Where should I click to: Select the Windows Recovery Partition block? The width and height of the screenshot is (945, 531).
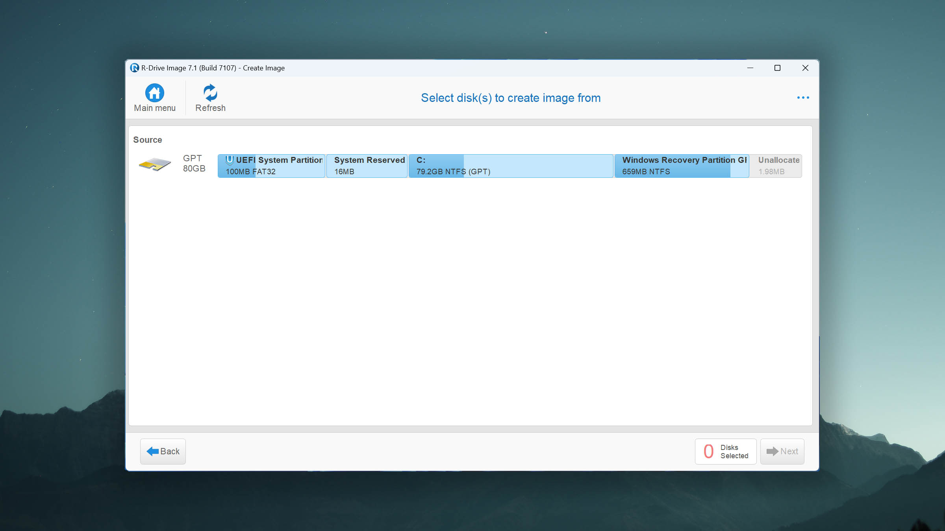682,166
